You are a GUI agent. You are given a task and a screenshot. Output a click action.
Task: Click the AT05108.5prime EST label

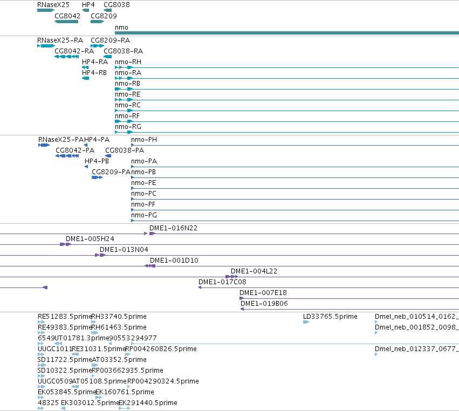(100, 382)
